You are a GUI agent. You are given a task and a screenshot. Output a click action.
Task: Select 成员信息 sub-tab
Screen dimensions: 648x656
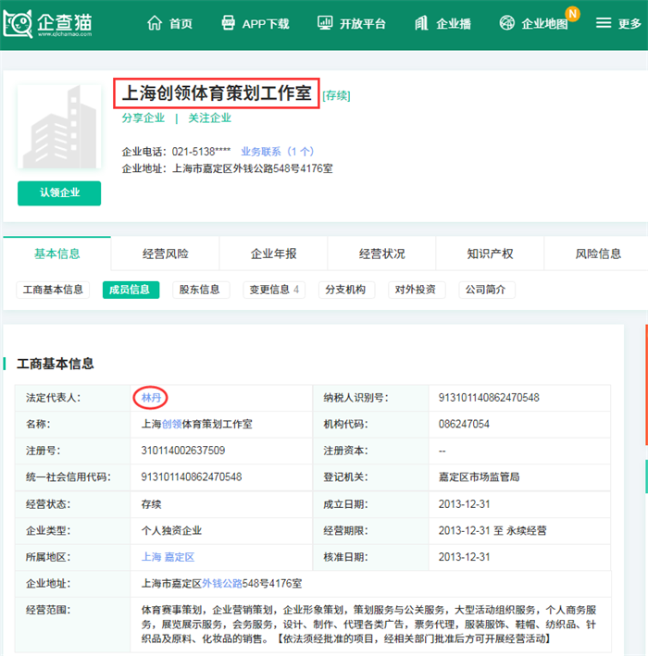pos(131,290)
